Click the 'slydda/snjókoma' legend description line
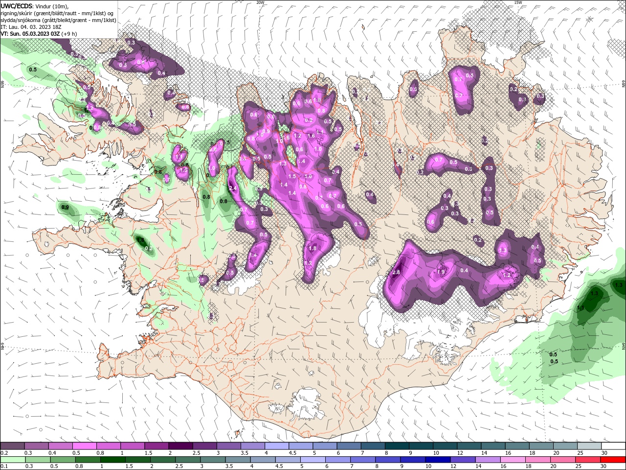626x470 pixels. pyautogui.click(x=58, y=20)
